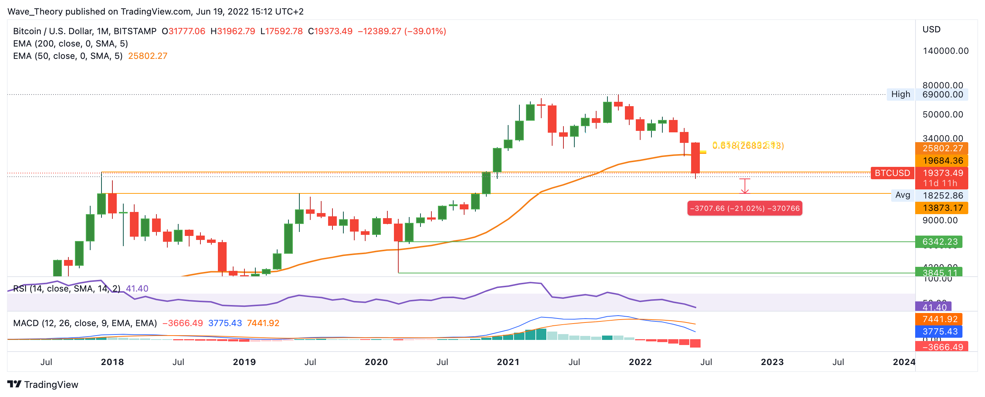The image size is (985, 397).
Task: Click the red -3707.66 measurement label
Action: [x=744, y=209]
